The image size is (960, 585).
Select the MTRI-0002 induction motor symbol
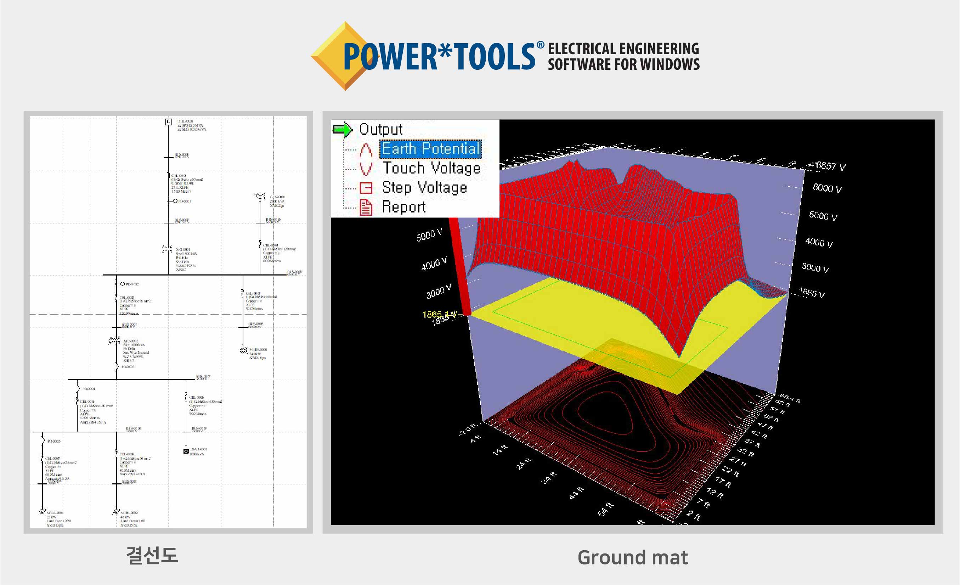pyautogui.click(x=116, y=512)
